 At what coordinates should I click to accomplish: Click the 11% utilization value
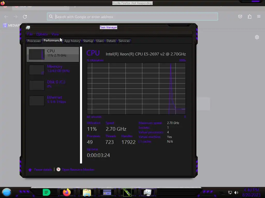(92, 129)
